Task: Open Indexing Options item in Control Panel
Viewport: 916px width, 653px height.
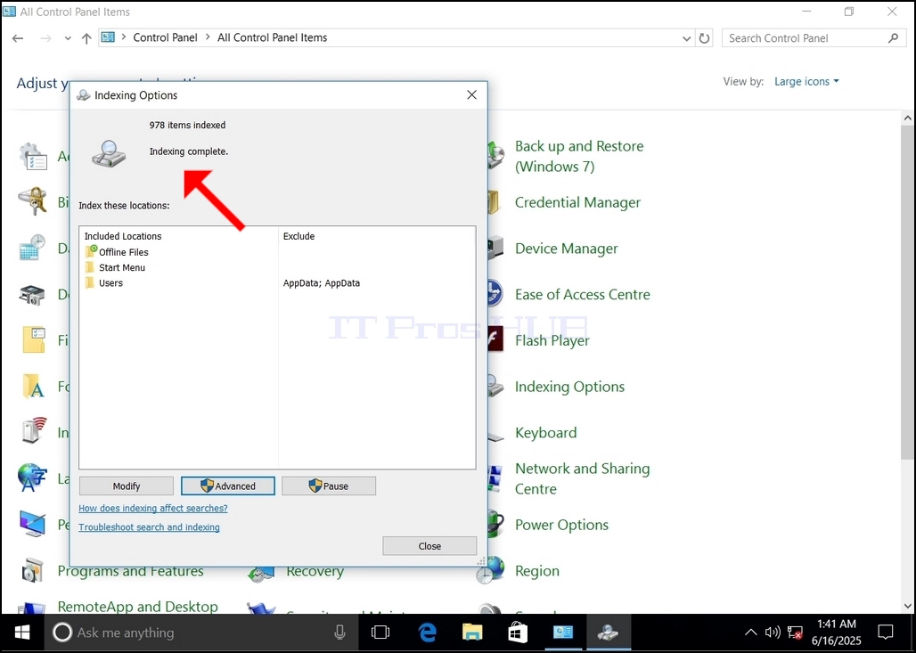Action: [569, 387]
